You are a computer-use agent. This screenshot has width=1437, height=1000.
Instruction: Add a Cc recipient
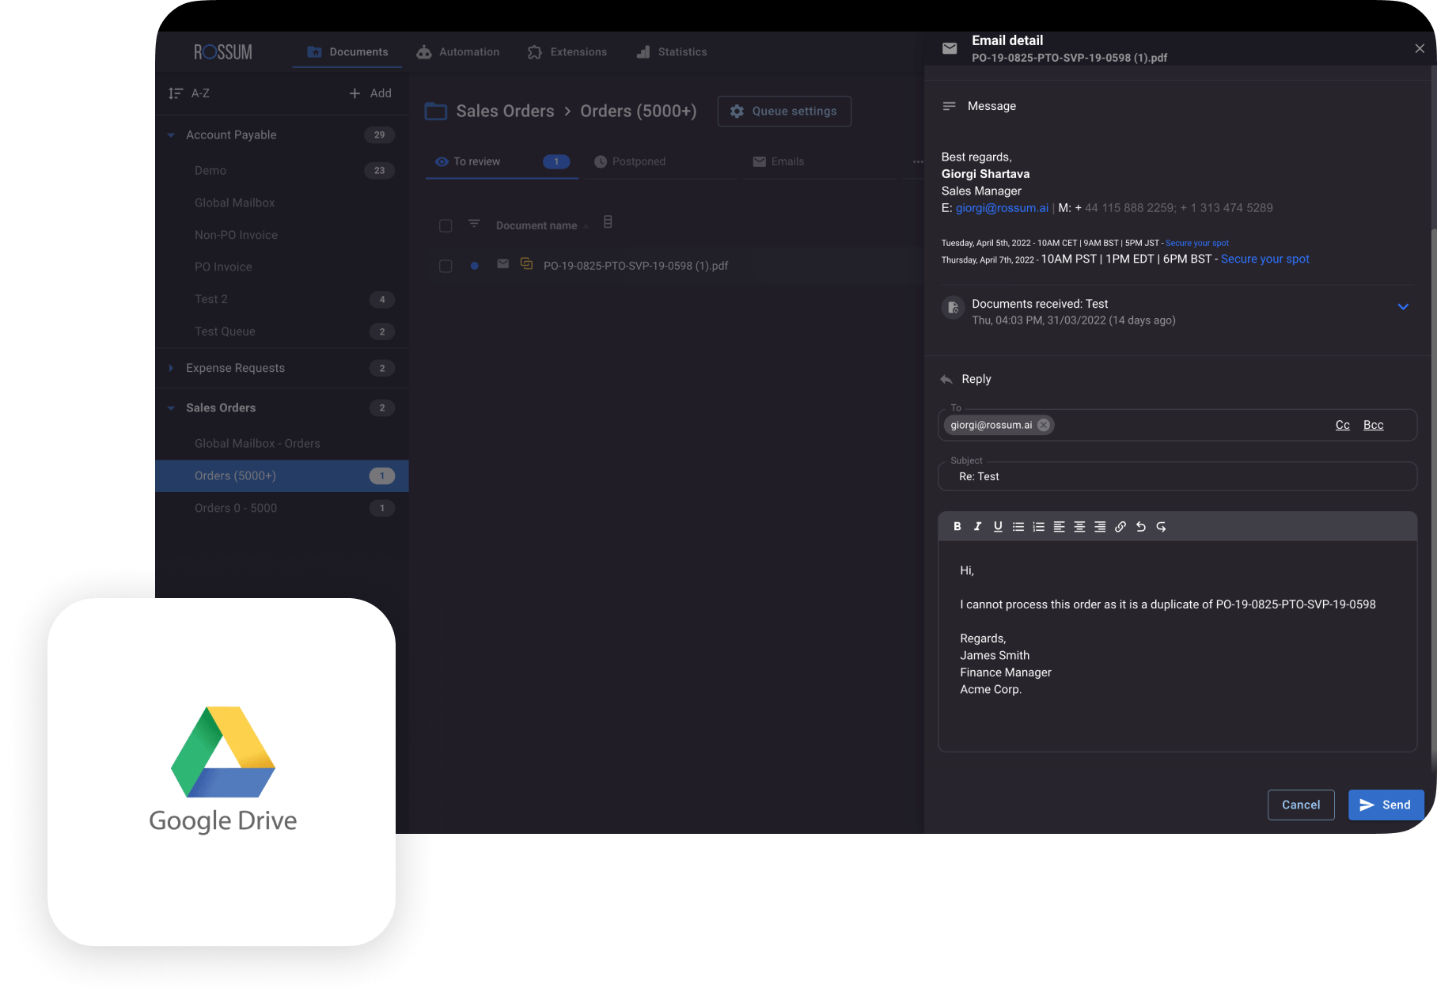tap(1343, 426)
